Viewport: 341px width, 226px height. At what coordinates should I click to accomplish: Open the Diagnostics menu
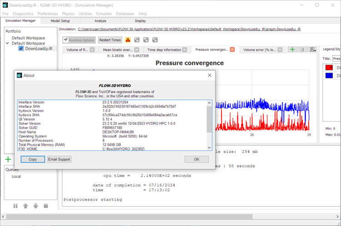[x=23, y=14]
